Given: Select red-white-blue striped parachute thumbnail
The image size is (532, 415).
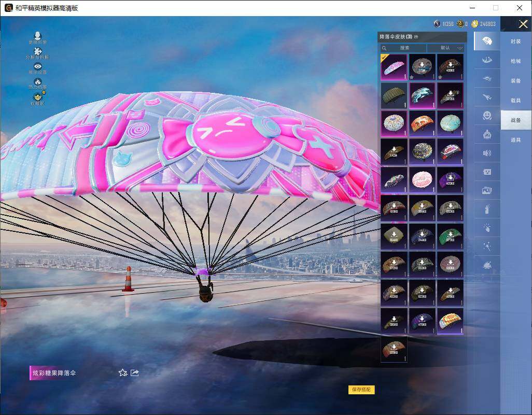Looking at the screenshot, I should (x=450, y=151).
